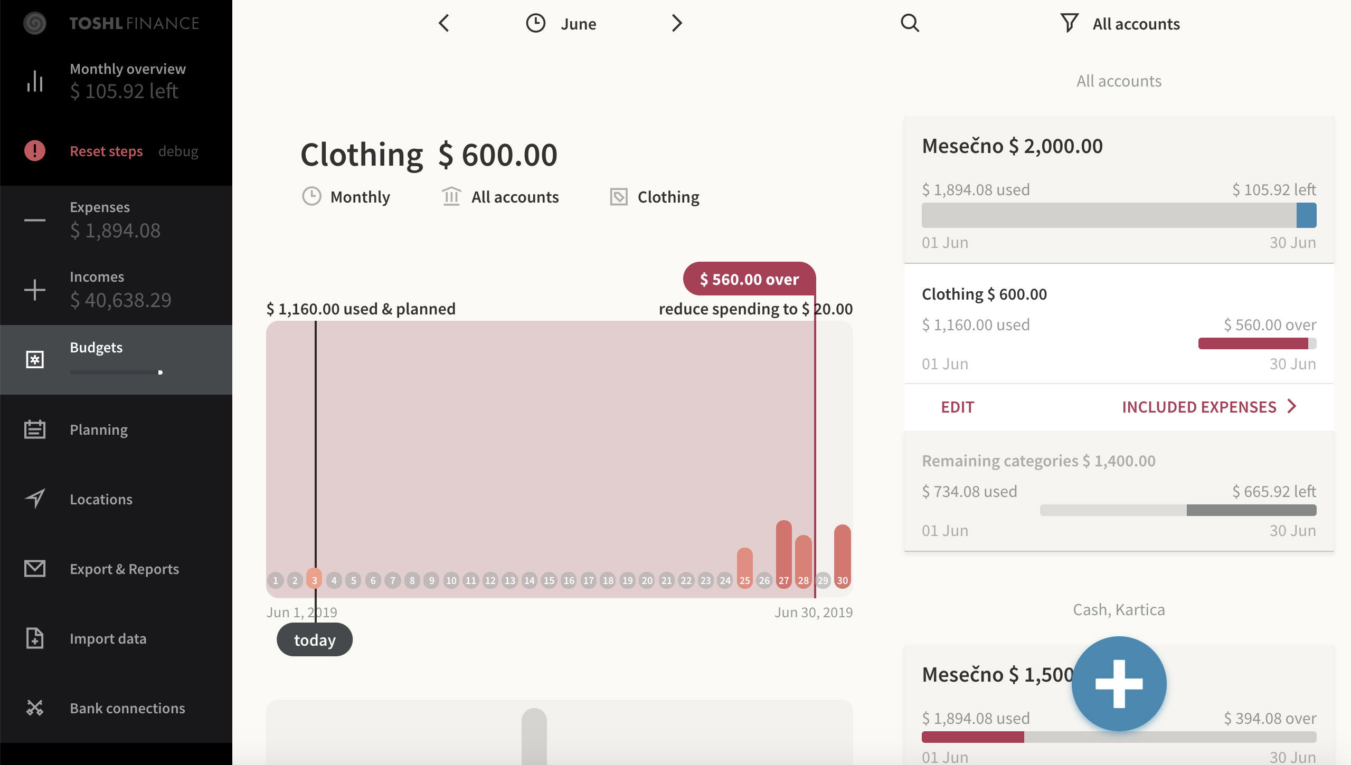Click Mesečno $2,000.00 progress bar
1351x765 pixels.
click(x=1118, y=215)
